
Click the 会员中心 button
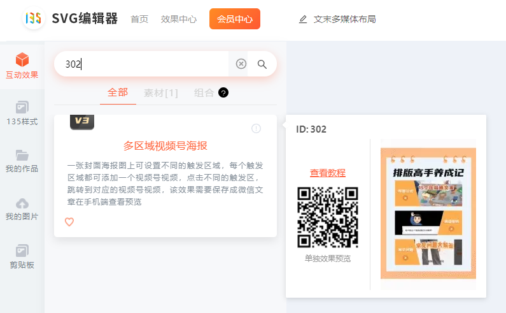point(235,18)
